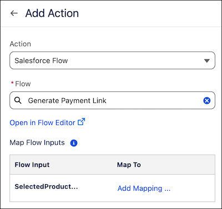Open in Flow Editor link
The image size is (222, 209).
point(42,123)
